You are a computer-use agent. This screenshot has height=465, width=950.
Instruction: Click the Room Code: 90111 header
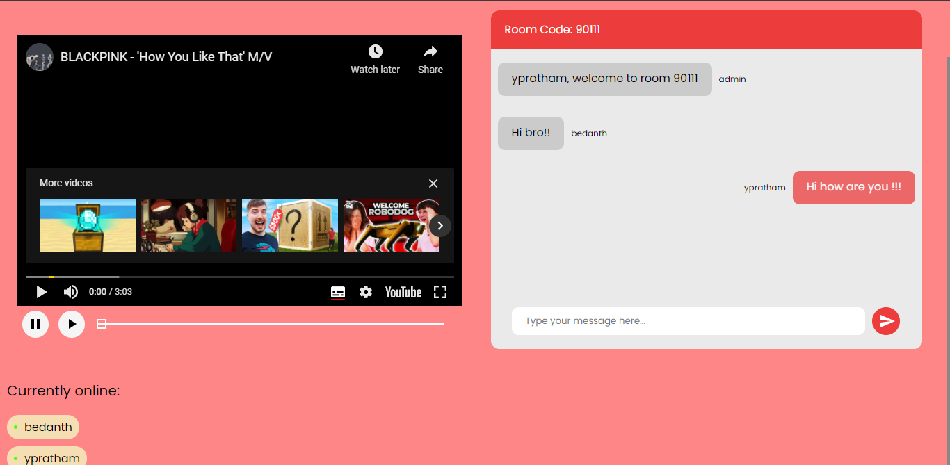tap(552, 29)
